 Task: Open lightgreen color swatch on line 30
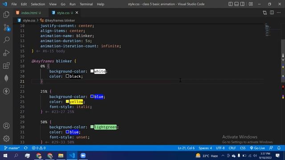tap(92, 127)
